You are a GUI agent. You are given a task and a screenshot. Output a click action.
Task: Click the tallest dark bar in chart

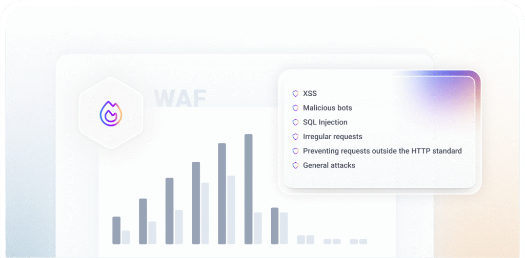coord(249,189)
